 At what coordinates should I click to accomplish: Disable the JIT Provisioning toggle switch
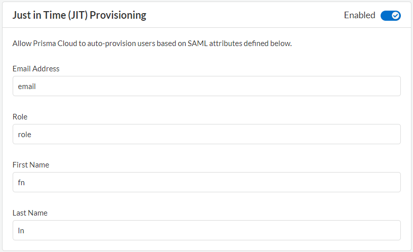pyautogui.click(x=390, y=15)
